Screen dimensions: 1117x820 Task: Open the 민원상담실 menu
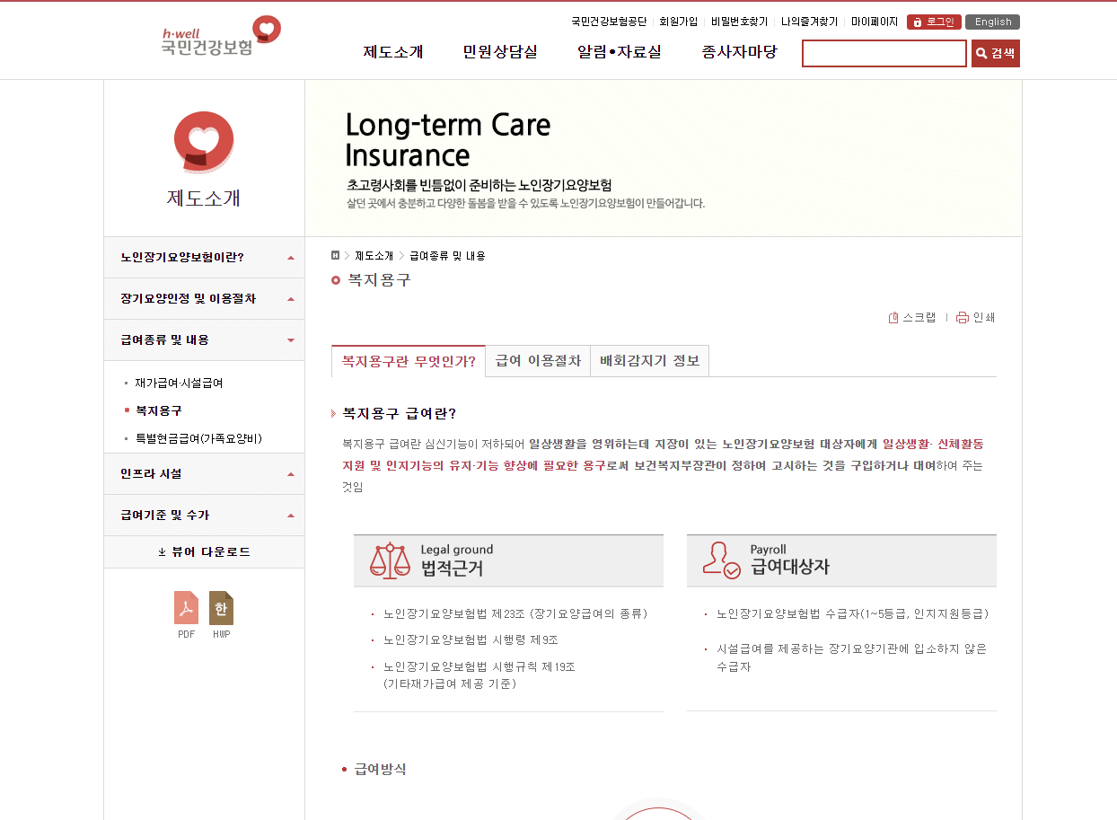(499, 51)
